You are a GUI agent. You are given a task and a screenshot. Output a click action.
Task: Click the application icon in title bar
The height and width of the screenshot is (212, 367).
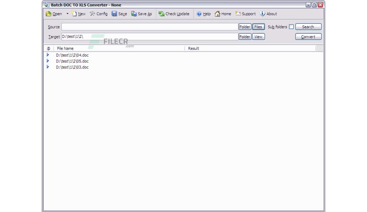(47, 5)
